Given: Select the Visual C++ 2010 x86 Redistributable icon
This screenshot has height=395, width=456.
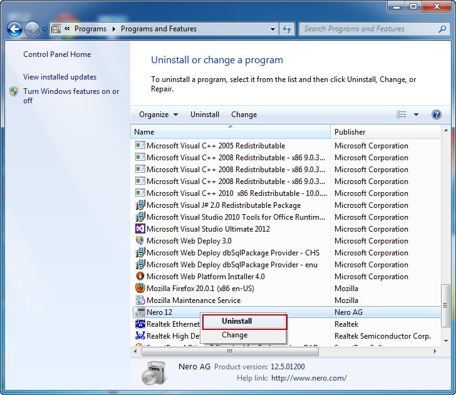Looking at the screenshot, I should point(140,193).
